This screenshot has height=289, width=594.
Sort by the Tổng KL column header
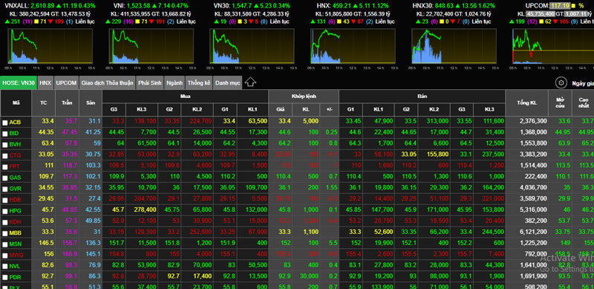pos(526,103)
